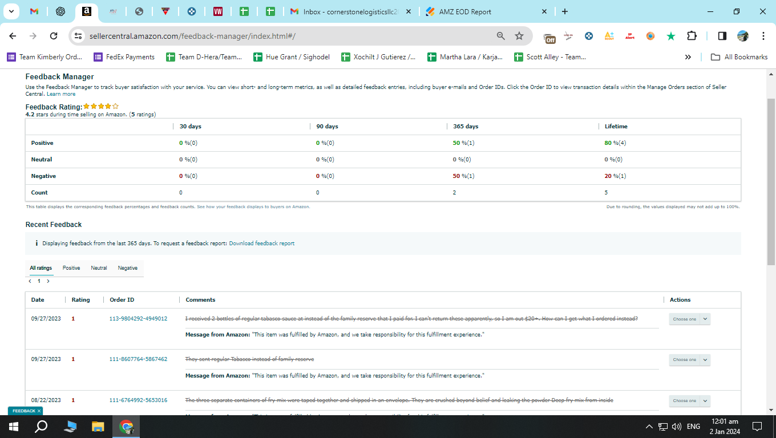The width and height of the screenshot is (776, 438).
Task: Open the Chrome three-dot menu
Action: pyautogui.click(x=763, y=36)
